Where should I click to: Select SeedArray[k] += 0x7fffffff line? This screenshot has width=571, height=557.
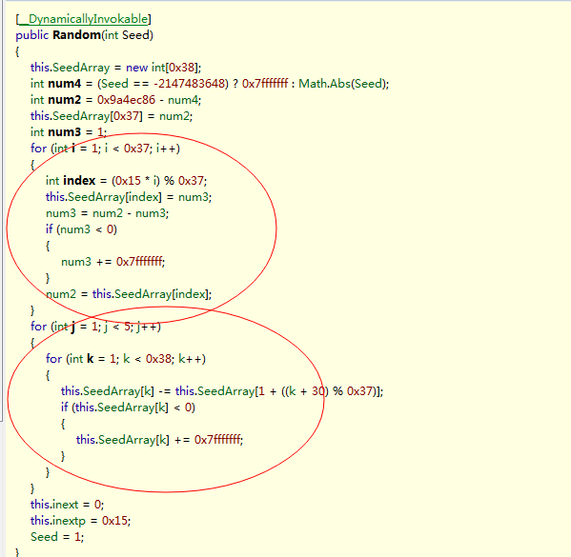159,440
